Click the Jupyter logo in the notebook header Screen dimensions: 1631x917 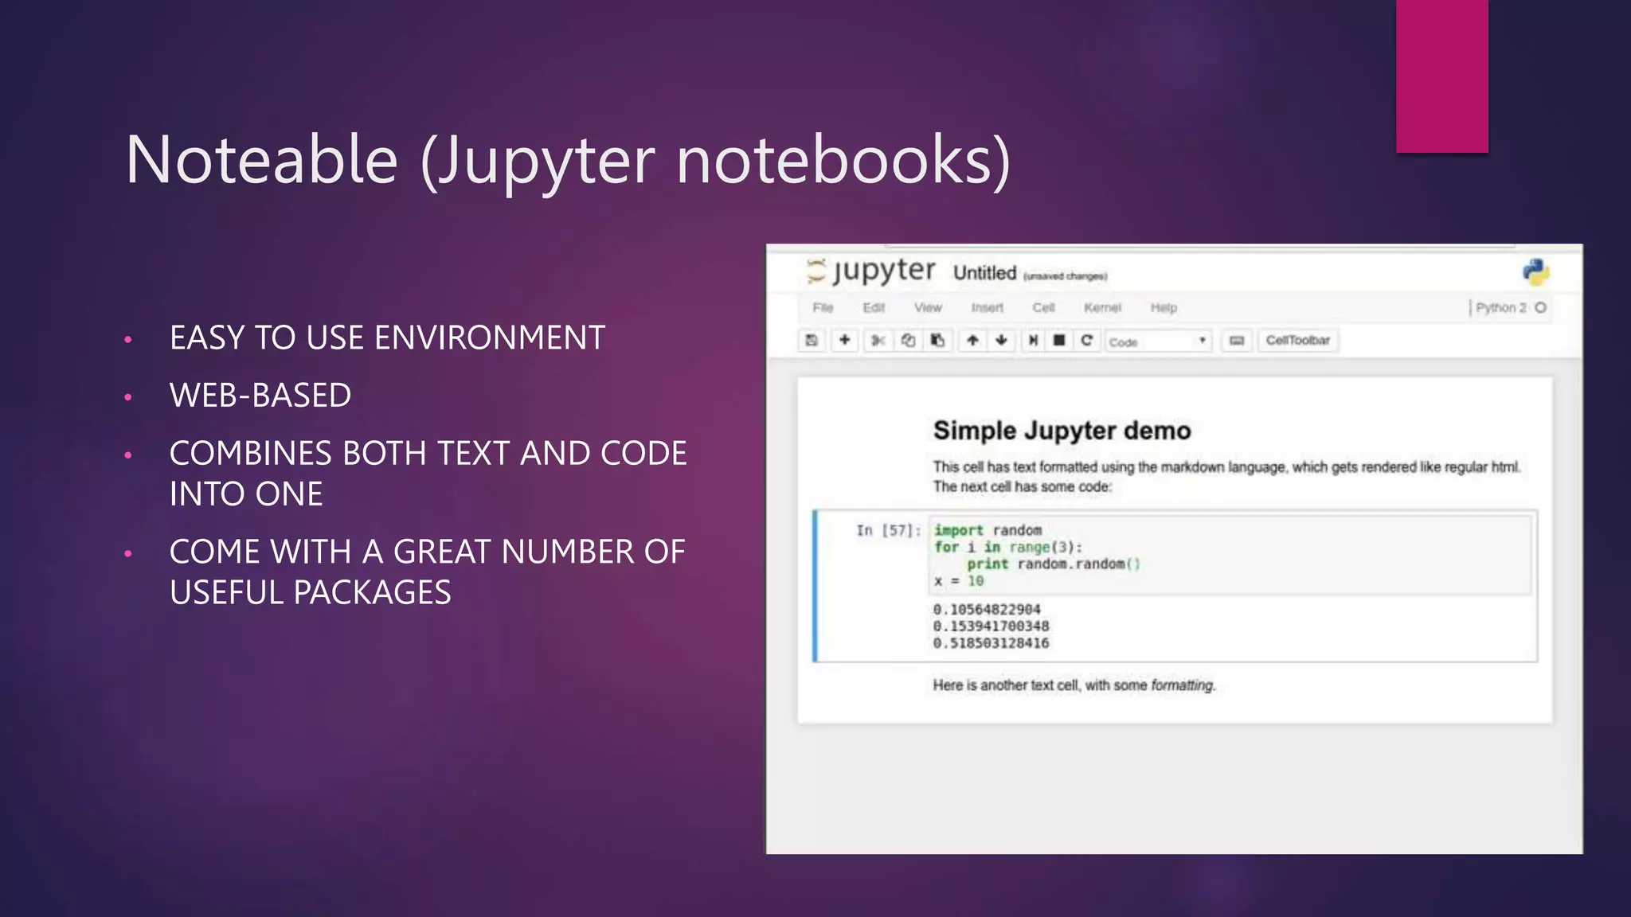point(870,271)
